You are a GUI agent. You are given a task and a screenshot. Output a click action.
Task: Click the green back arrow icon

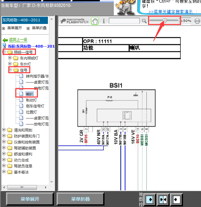point(5,40)
